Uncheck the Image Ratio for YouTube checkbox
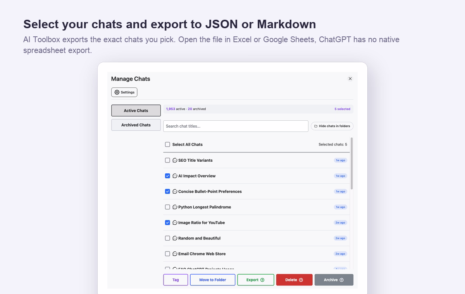This screenshot has width=465, height=294. (167, 222)
